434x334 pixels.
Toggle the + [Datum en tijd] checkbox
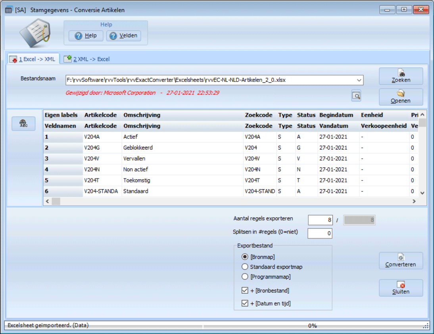(245, 304)
